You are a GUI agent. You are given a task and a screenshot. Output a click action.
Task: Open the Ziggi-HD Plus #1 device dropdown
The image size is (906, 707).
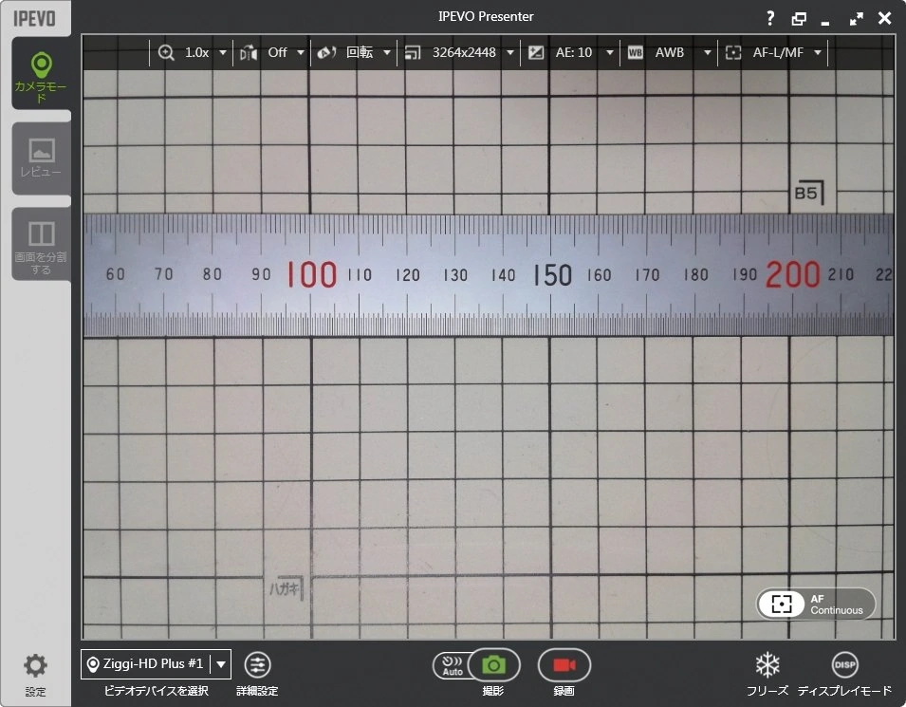[x=220, y=663]
